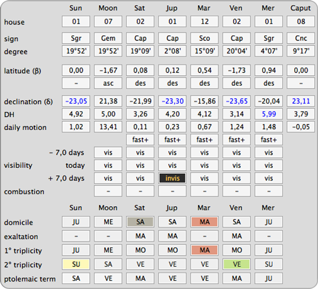Select the Moon combustion field
Image resolution: width=318 pixels, height=289 pixels.
tap(108, 191)
